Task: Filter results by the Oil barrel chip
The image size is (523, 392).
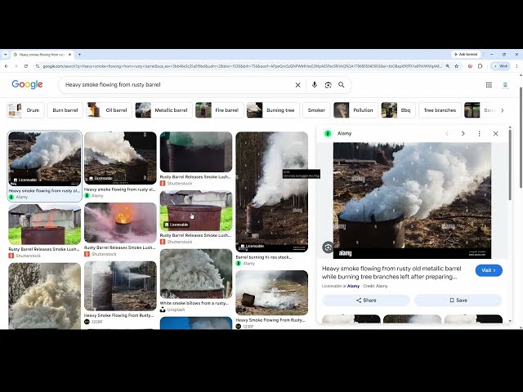Action: pos(109,110)
